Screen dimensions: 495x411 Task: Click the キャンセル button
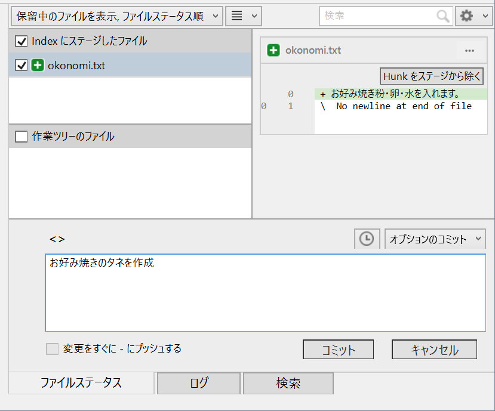434,350
